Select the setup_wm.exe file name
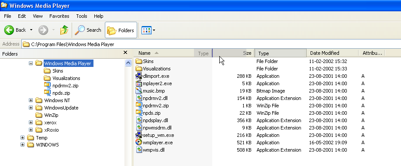This screenshot has width=401, height=166. (158, 135)
